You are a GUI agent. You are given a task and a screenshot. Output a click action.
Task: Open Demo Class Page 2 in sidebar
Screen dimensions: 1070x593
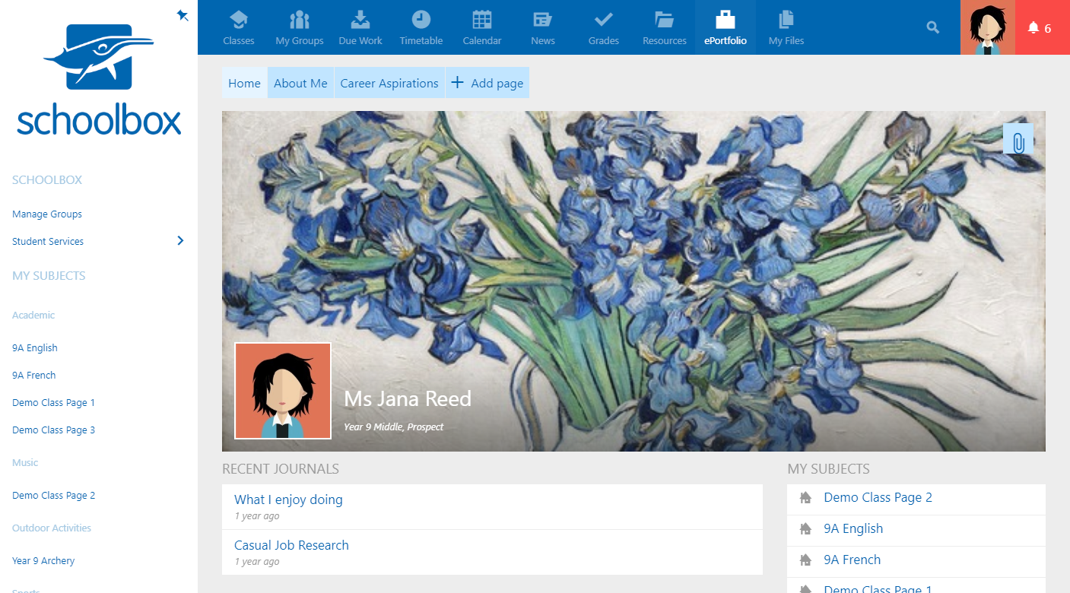pyautogui.click(x=54, y=496)
